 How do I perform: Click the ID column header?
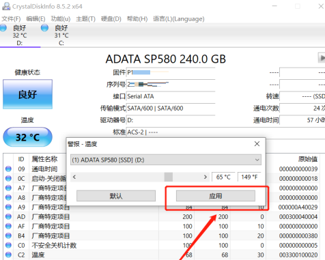tap(21, 159)
